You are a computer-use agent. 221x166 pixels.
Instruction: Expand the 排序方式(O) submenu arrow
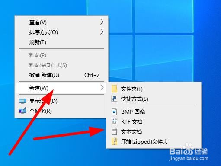coord(102,32)
